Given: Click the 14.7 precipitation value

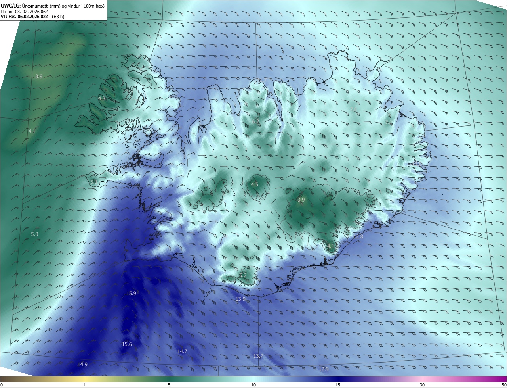Looking at the screenshot, I should [x=182, y=352].
